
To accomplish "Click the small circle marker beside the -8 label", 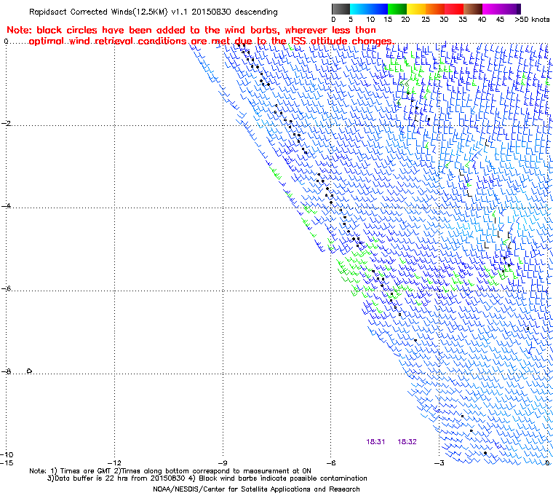I will (29, 371).
